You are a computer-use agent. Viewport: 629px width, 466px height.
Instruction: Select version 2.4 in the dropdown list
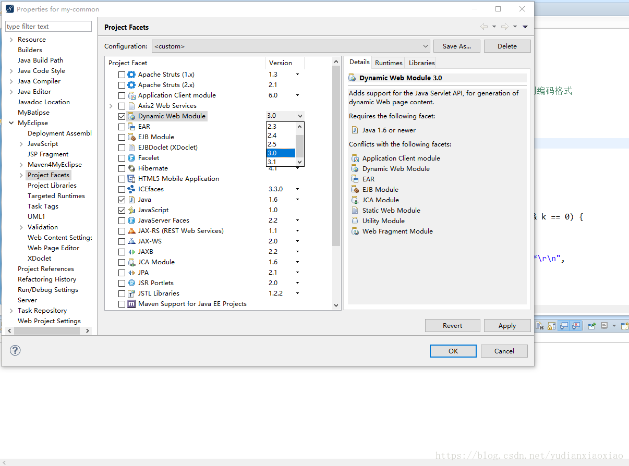click(281, 136)
